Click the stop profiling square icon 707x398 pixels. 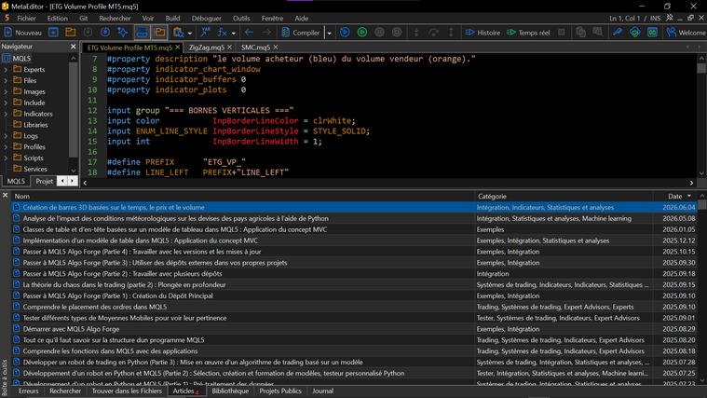562,33
